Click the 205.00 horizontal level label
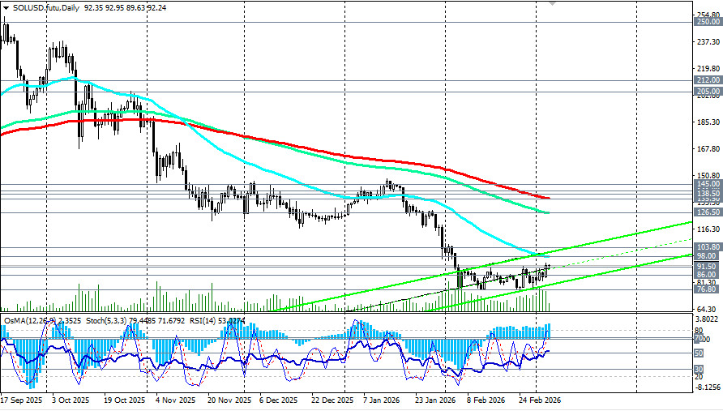The height and width of the screenshot is (411, 723). pos(708,92)
